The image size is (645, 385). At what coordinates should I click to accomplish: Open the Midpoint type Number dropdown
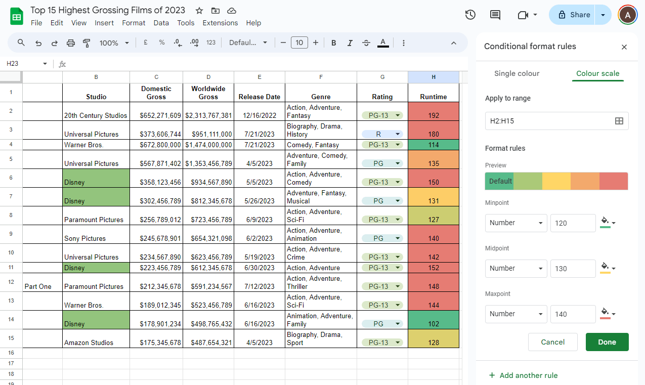coord(516,269)
